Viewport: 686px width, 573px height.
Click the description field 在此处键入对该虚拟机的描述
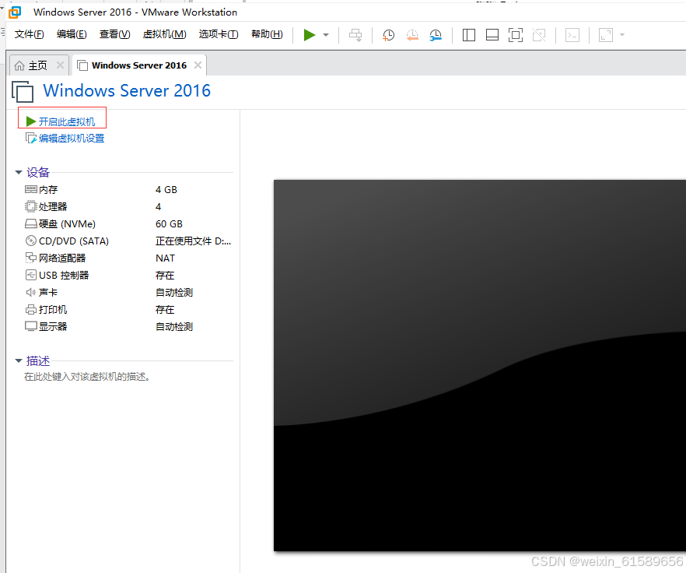point(87,377)
